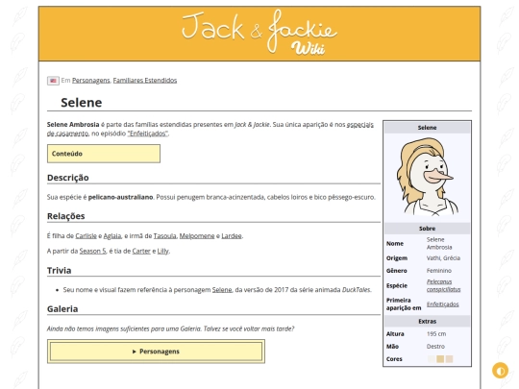Image resolution: width=519 pixels, height=389 pixels.
Task: Click the first light cream color swatch
Action: tap(431, 359)
